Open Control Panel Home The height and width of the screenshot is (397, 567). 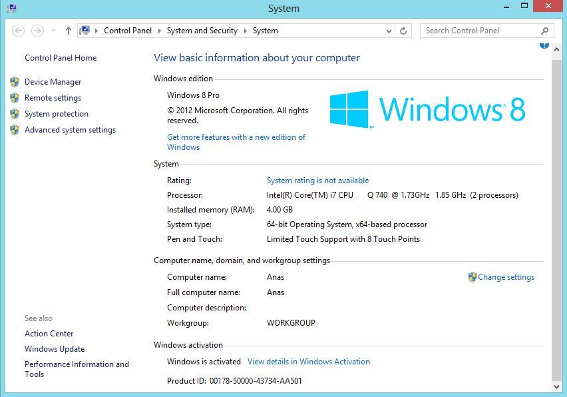(x=61, y=58)
